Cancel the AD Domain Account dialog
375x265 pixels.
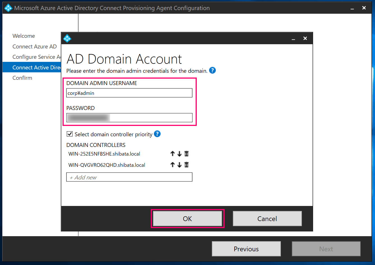pos(267,219)
